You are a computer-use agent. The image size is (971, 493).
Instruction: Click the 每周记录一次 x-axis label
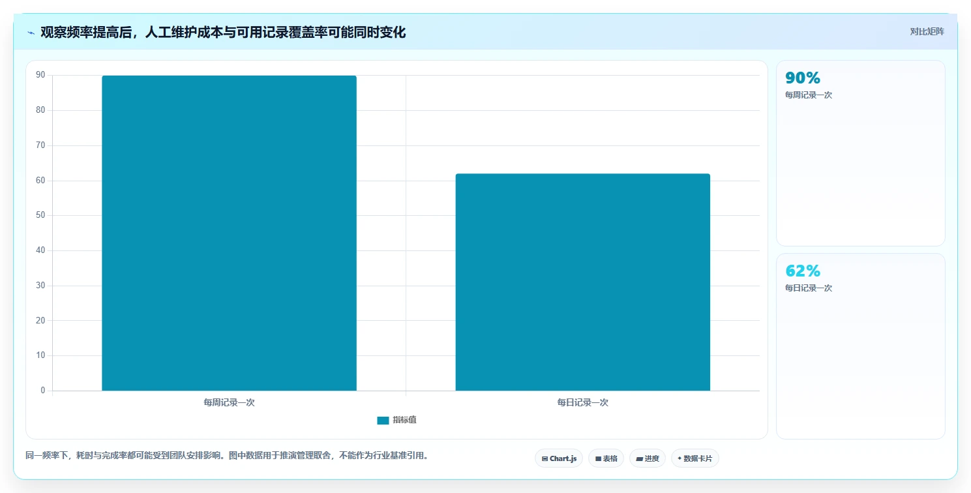[229, 402]
